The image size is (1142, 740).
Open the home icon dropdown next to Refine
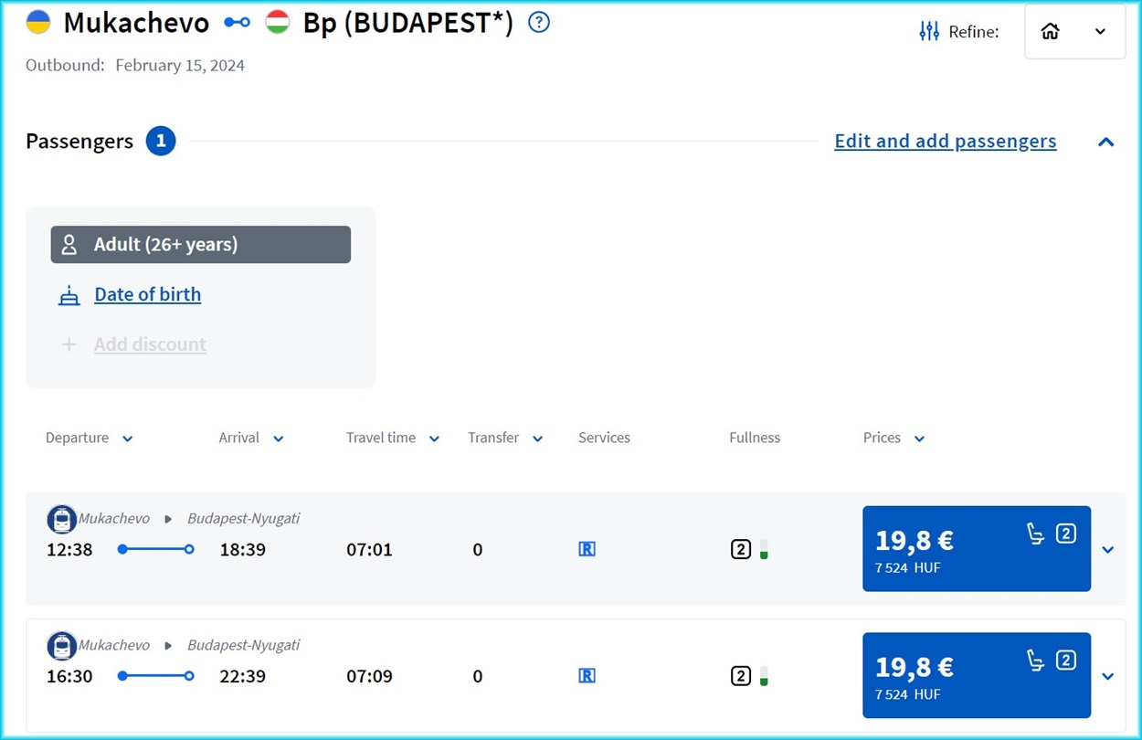(x=1074, y=32)
